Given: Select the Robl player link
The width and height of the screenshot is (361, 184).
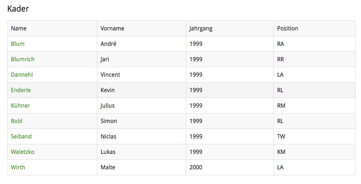Looking at the screenshot, I should pos(17,121).
